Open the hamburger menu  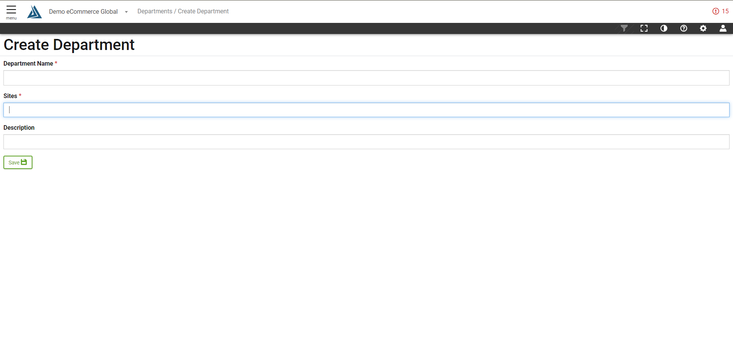11,12
